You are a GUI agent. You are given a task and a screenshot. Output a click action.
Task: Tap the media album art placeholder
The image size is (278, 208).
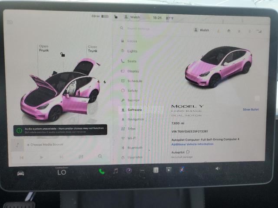(x=17, y=145)
